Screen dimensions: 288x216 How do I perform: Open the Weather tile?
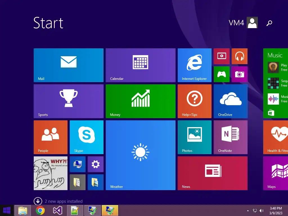click(141, 155)
